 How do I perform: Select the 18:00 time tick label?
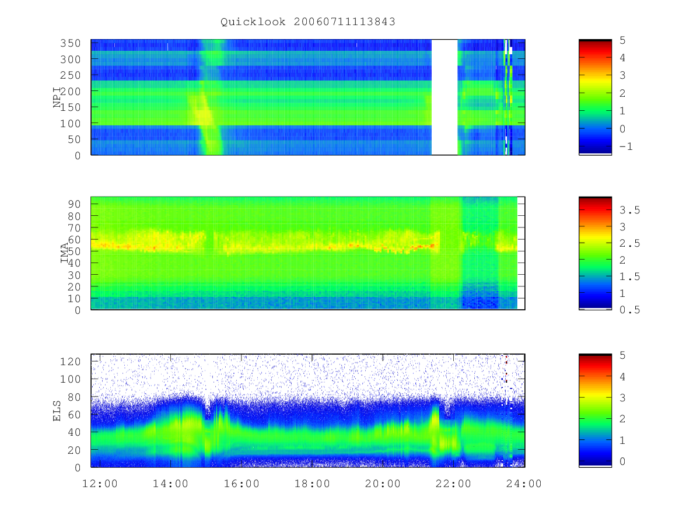coord(312,484)
